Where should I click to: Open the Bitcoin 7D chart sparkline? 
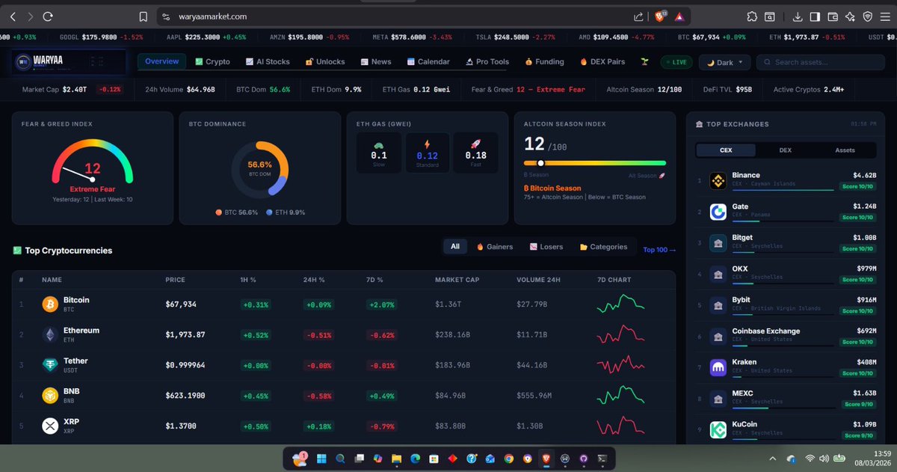click(x=620, y=304)
